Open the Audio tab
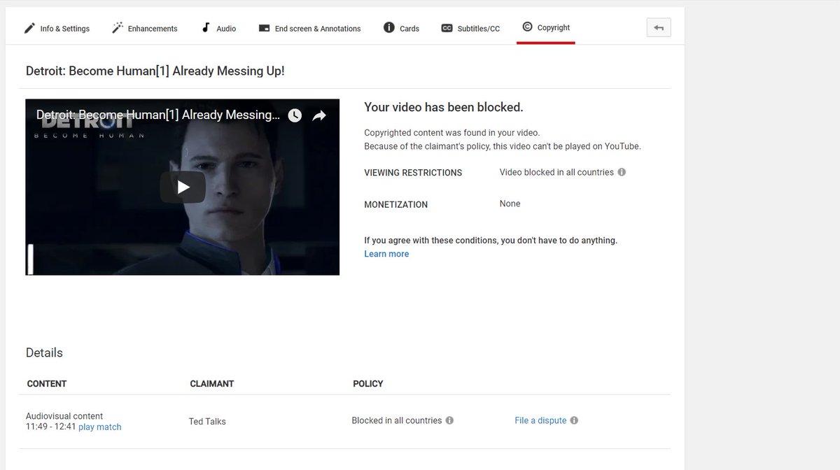Screen dimensions: 840x470 pyautogui.click(x=218, y=29)
